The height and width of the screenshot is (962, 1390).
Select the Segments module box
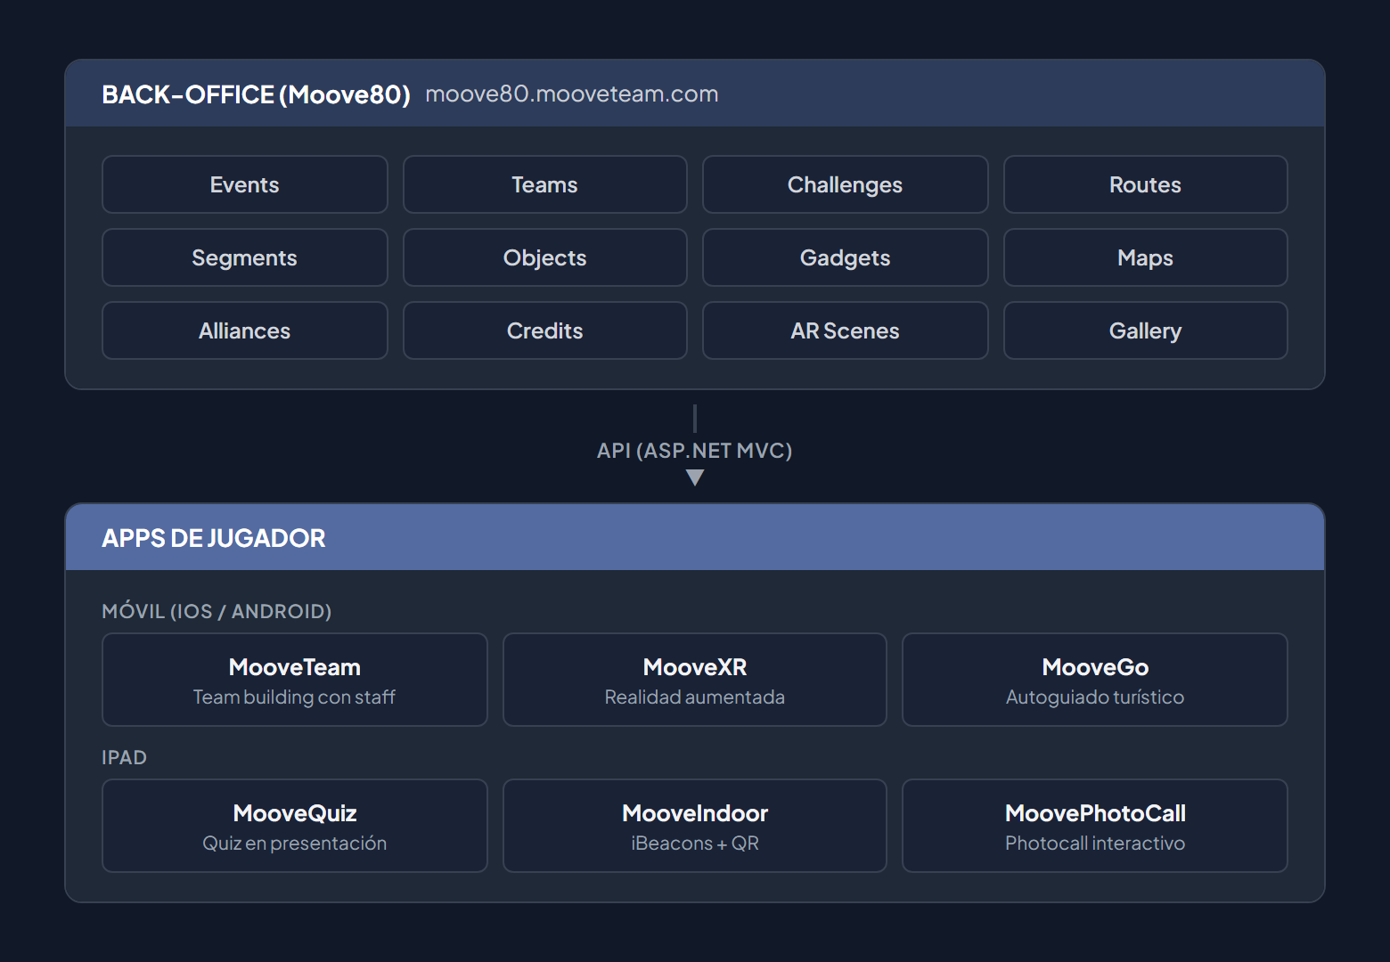point(245,257)
